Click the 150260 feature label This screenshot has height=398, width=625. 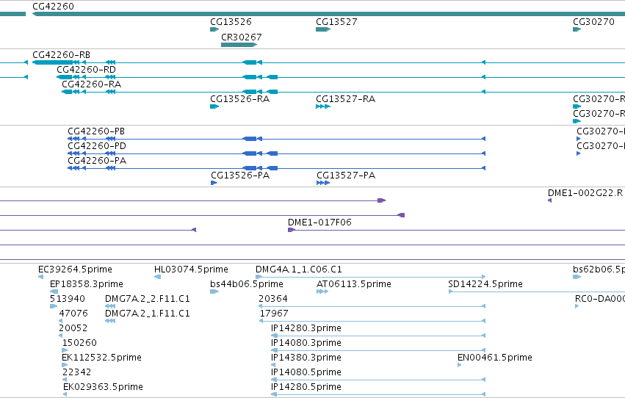coord(79,344)
